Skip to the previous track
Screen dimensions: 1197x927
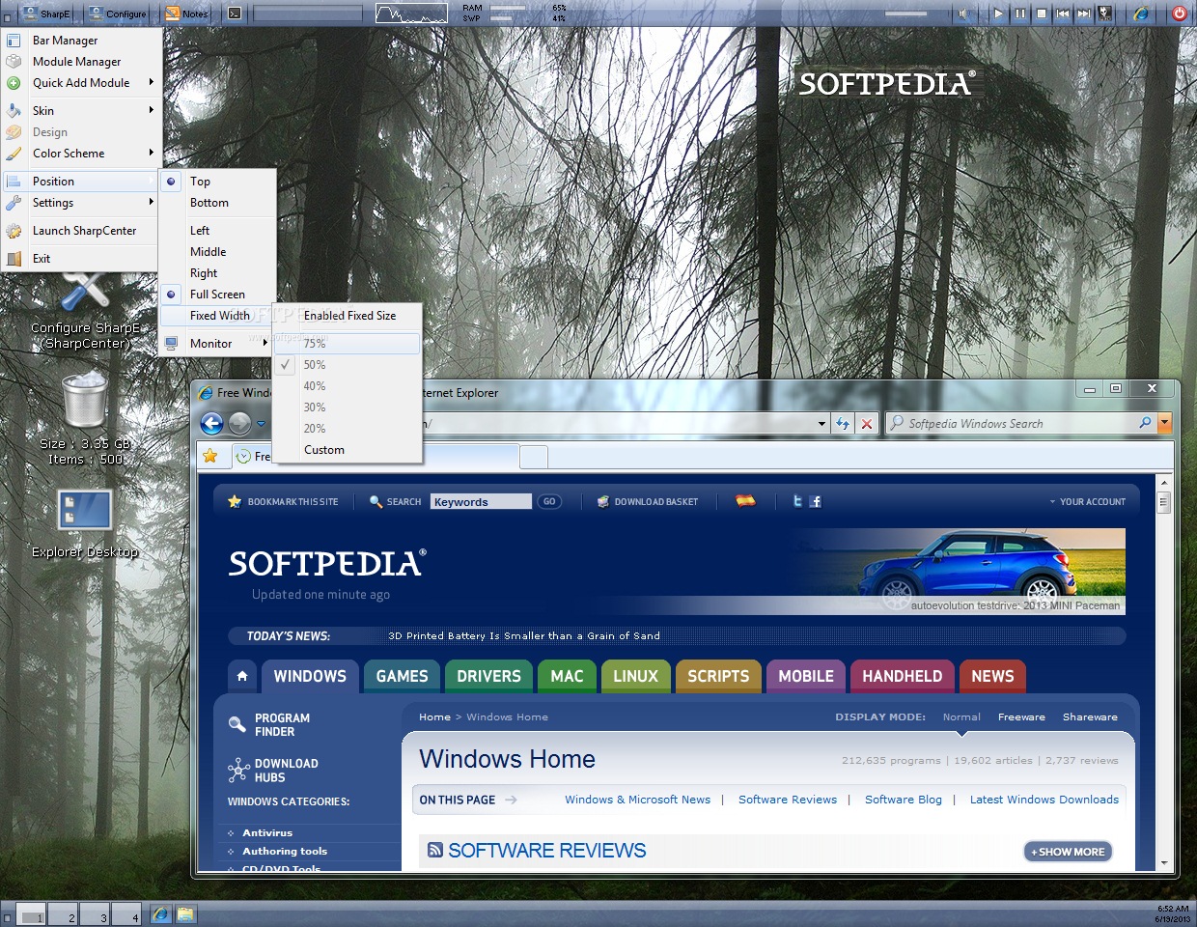[1063, 14]
